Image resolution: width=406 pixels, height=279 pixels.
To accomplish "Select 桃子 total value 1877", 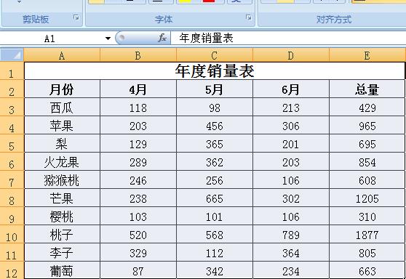I will [x=367, y=234].
